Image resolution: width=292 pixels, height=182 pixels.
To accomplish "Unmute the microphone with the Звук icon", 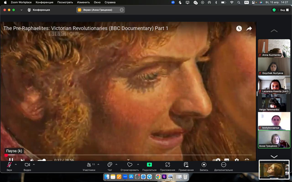I will coord(9,165).
